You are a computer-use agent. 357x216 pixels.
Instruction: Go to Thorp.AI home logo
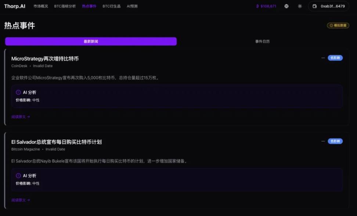coord(15,6)
